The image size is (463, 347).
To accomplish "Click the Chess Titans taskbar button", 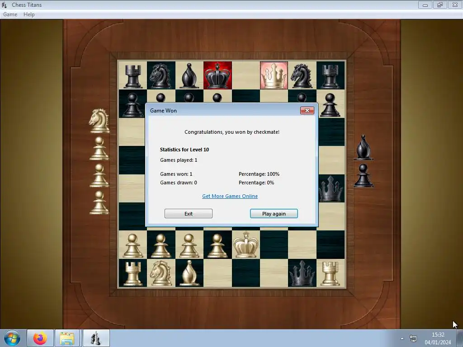I will pos(96,338).
